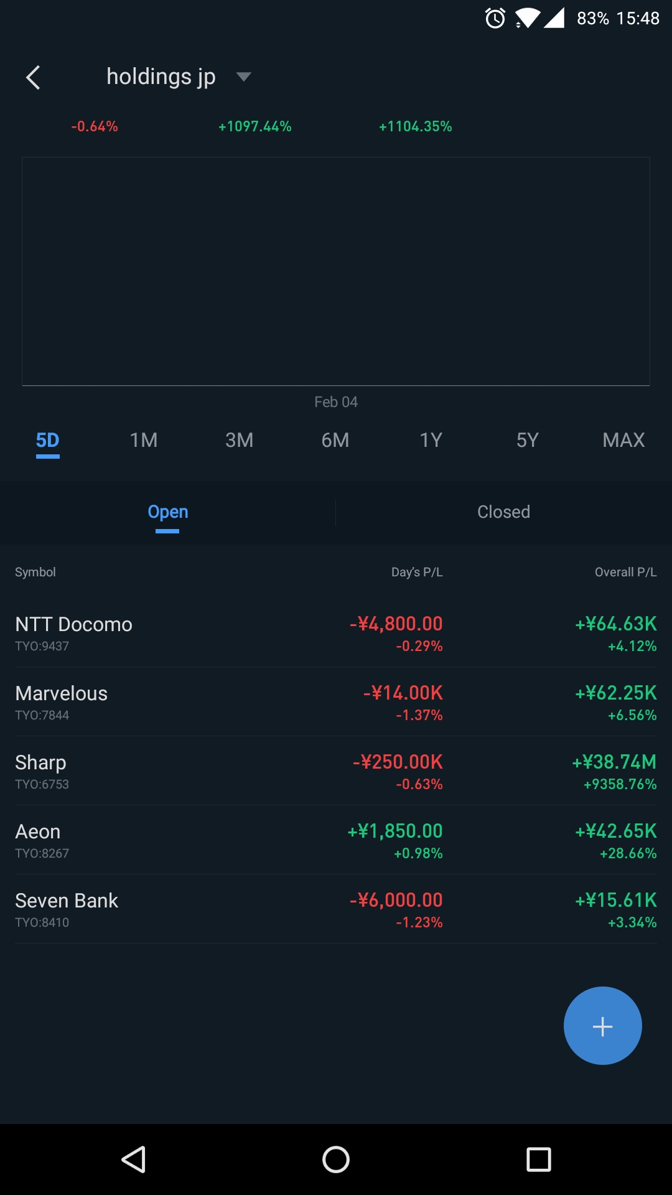Tap the recent apps square icon

[x=538, y=1160]
